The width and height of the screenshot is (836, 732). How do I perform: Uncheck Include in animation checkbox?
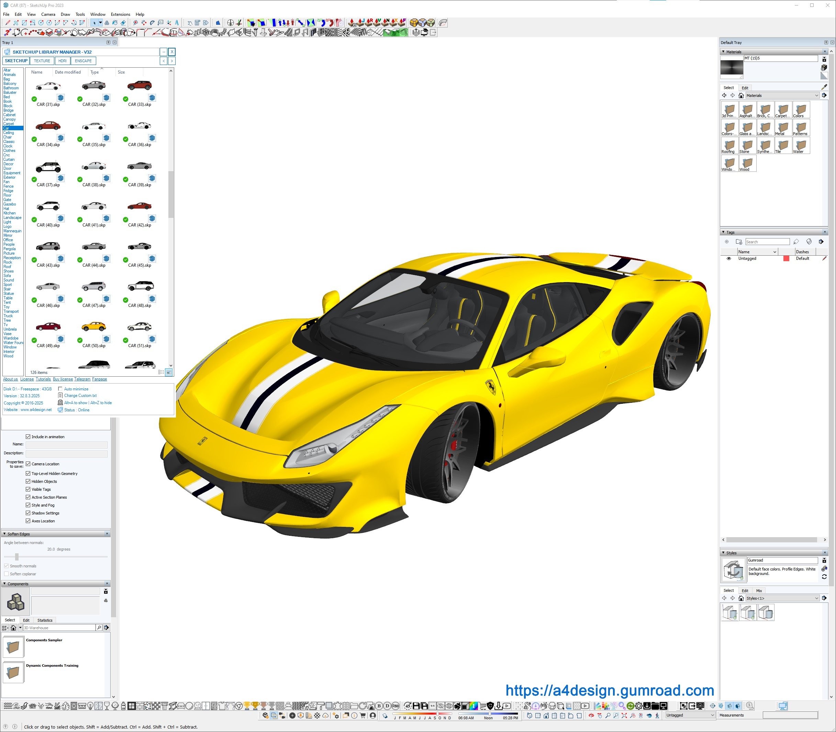pos(28,437)
